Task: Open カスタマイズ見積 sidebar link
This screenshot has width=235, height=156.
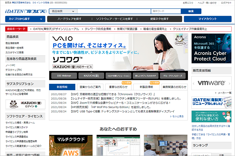Action: (15, 53)
